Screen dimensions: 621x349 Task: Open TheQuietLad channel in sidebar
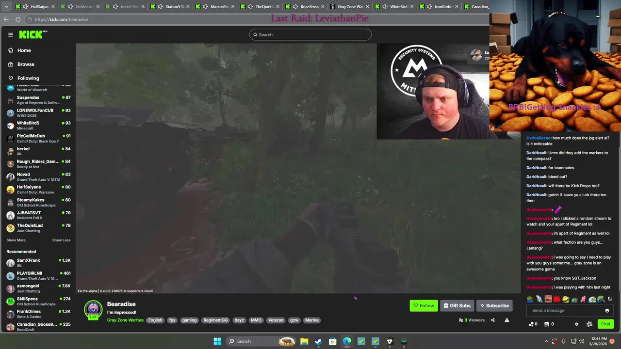pyautogui.click(x=38, y=228)
